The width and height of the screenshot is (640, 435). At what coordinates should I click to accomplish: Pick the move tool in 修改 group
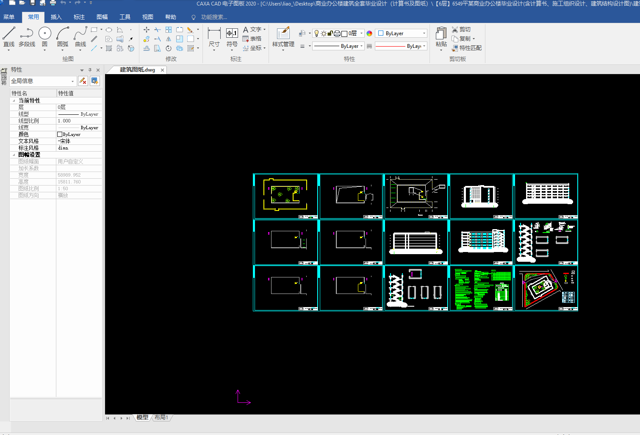(x=147, y=30)
